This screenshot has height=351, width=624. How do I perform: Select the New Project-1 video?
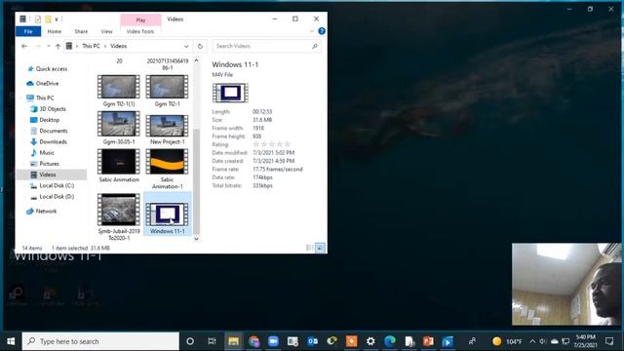pyautogui.click(x=167, y=130)
